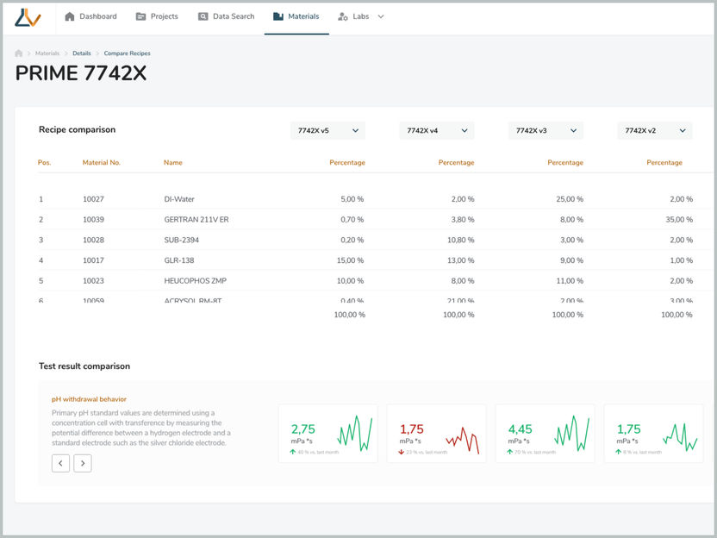The image size is (717, 538).
Task: Select the 2,75 mPa*s result card
Action: click(327, 434)
